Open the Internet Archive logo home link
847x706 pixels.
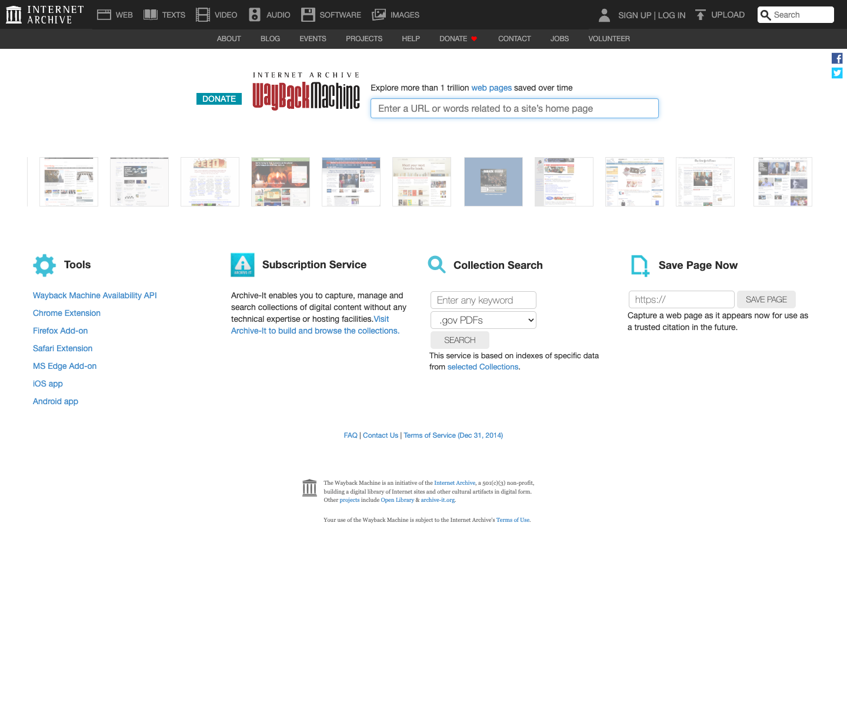(x=45, y=15)
